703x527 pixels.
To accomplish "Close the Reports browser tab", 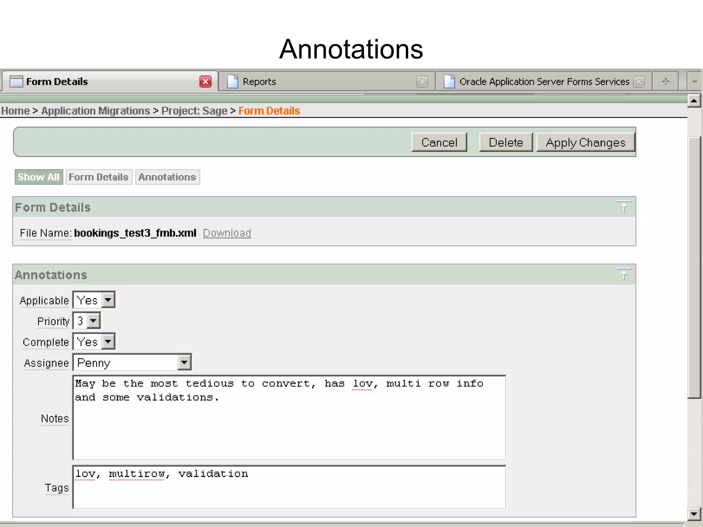I will point(422,82).
